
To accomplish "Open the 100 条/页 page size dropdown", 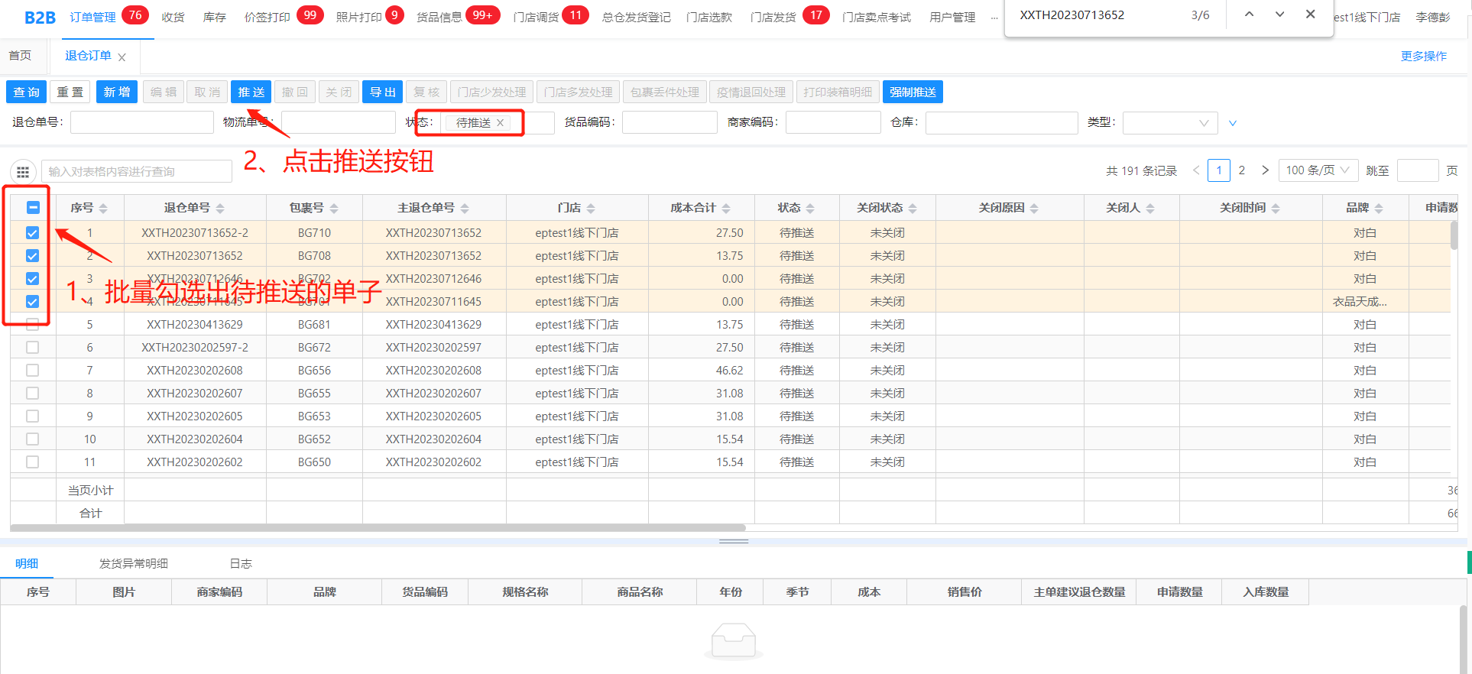I will click(1318, 170).
